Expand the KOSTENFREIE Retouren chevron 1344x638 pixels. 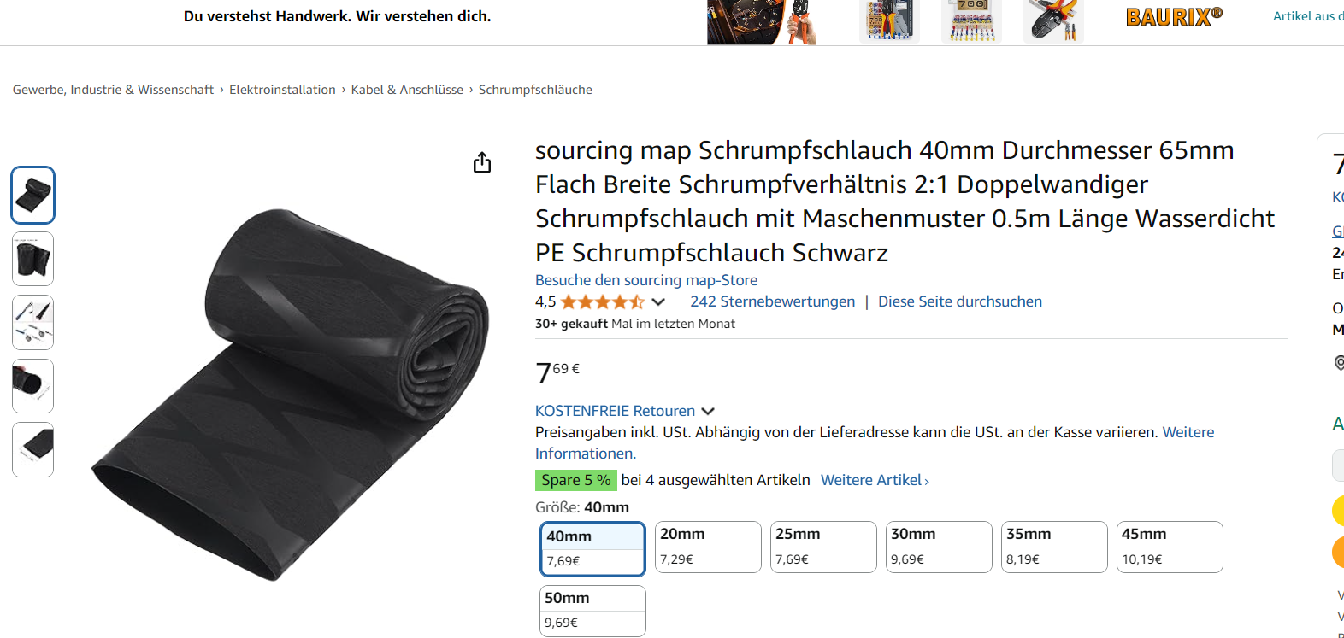[x=708, y=412]
